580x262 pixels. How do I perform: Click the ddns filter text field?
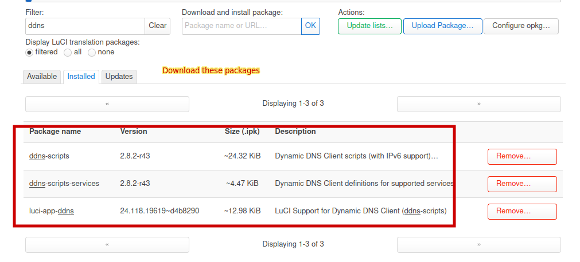coord(85,26)
